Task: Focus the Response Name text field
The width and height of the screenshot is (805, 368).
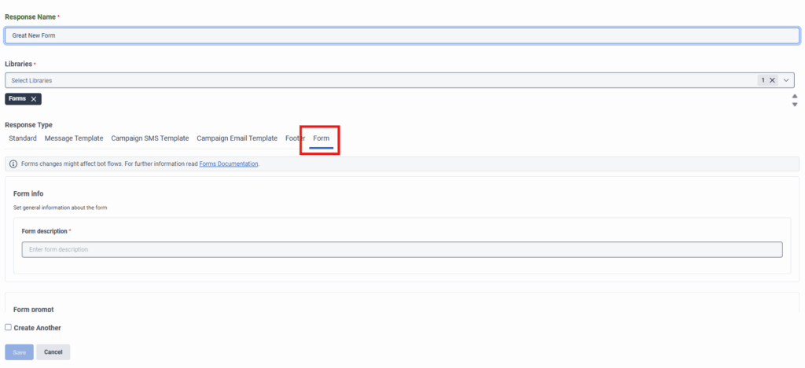Action: [402, 36]
